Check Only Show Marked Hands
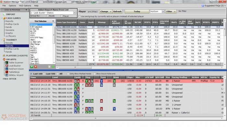227x127 pixels. tap(68, 74)
